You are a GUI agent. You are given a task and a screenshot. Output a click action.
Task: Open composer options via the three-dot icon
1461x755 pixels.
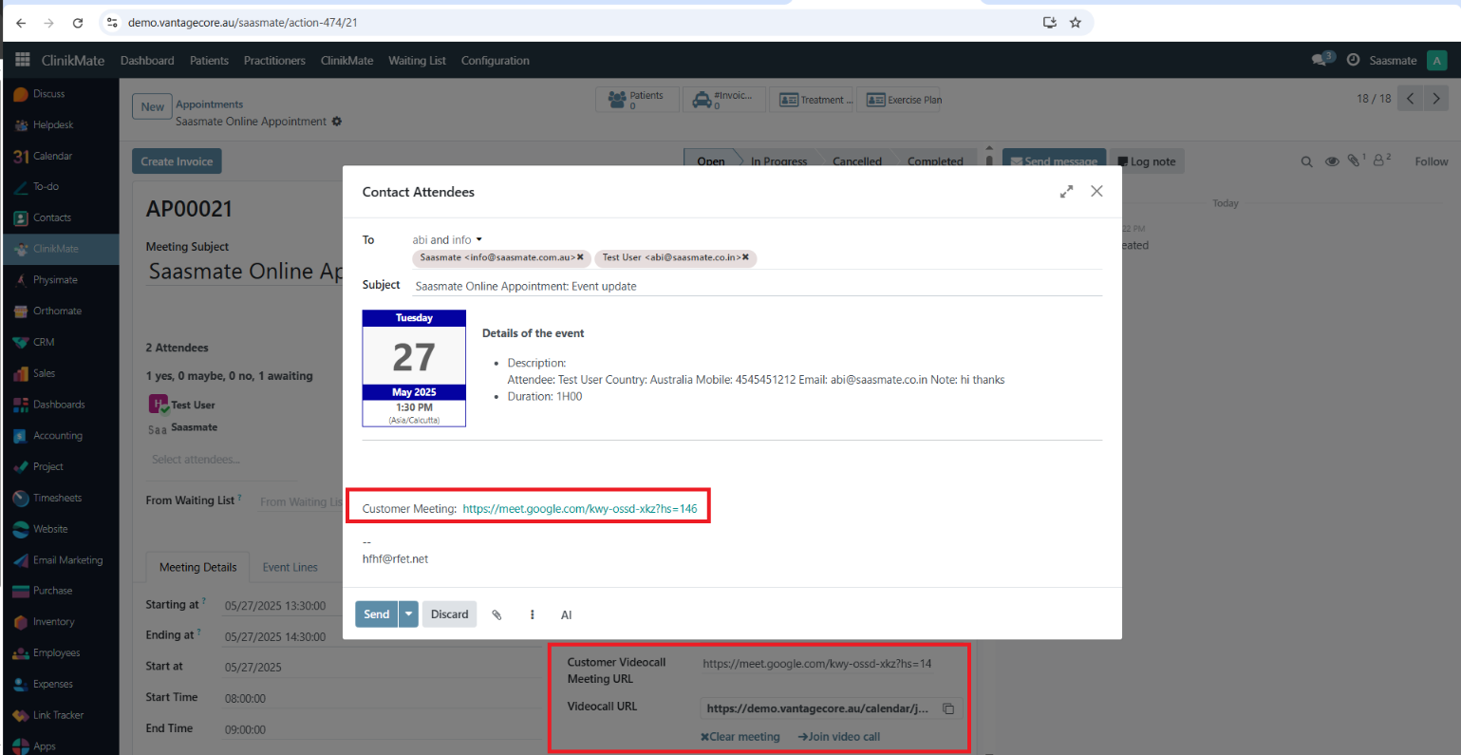point(533,614)
